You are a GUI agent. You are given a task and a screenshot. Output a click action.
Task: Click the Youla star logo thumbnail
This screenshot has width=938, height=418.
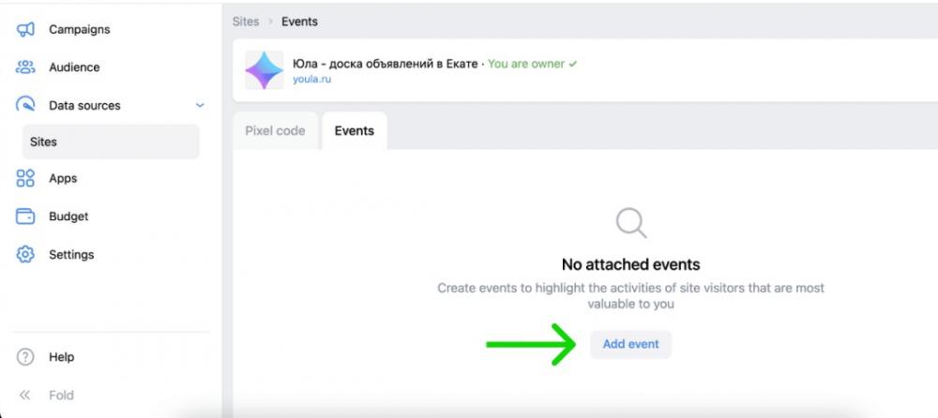265,70
